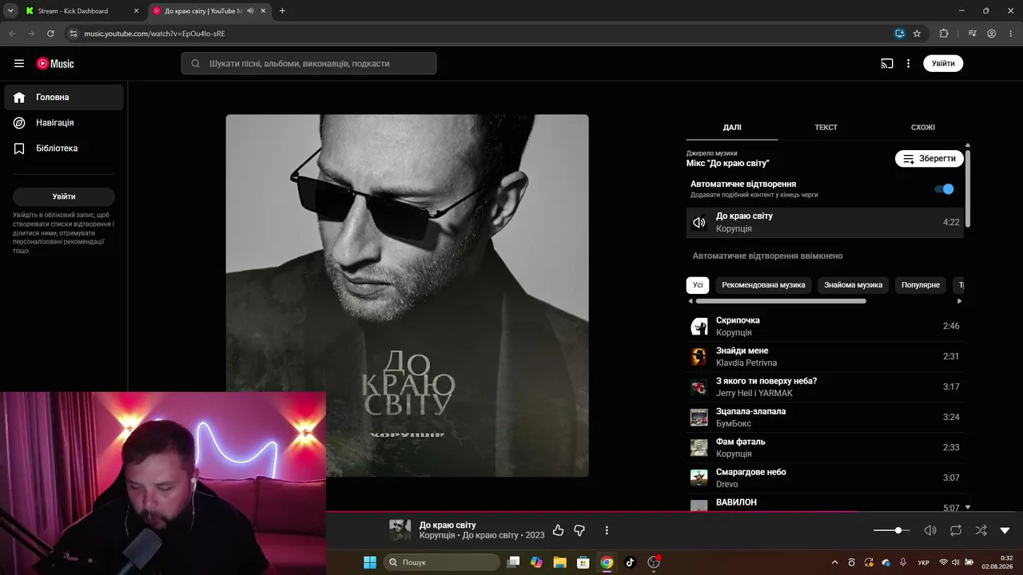Open the Chrome tab search dropdown
The height and width of the screenshot is (575, 1023).
10,11
